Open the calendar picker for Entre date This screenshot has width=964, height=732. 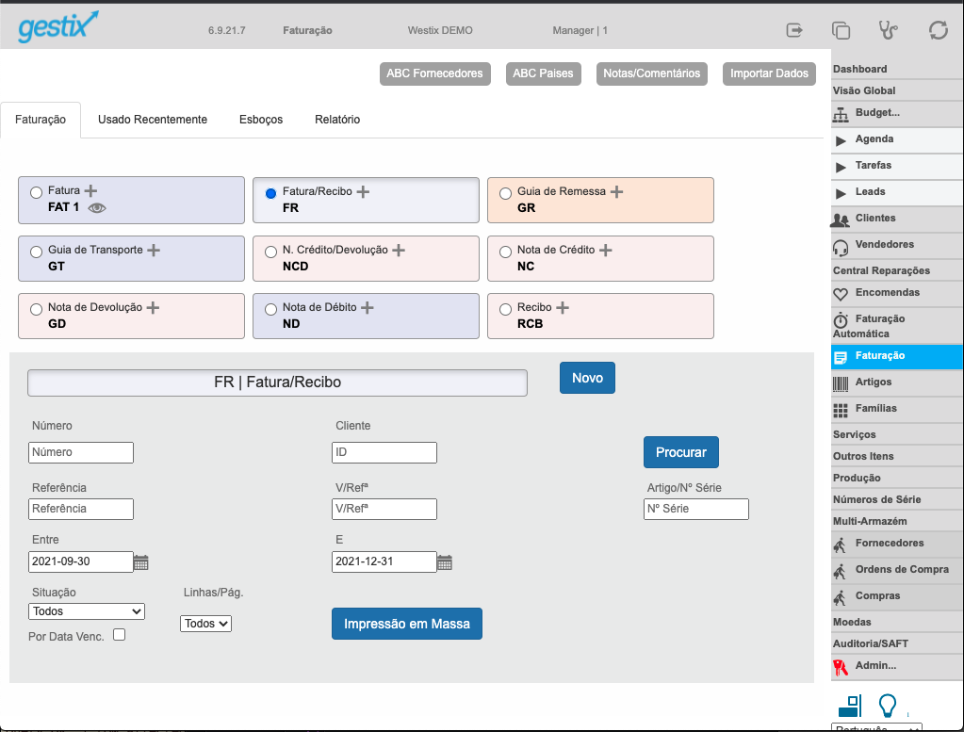point(140,562)
